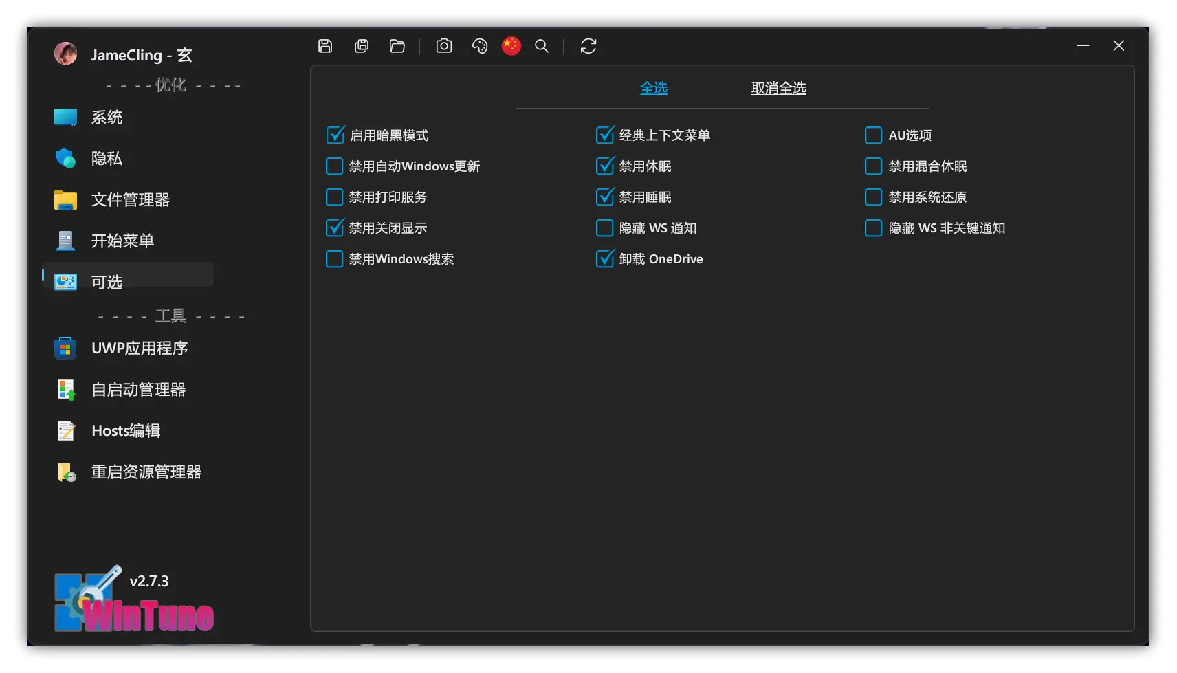Check 禁用混合休眠 checkbox
This screenshot has width=1177, height=673.
click(873, 166)
